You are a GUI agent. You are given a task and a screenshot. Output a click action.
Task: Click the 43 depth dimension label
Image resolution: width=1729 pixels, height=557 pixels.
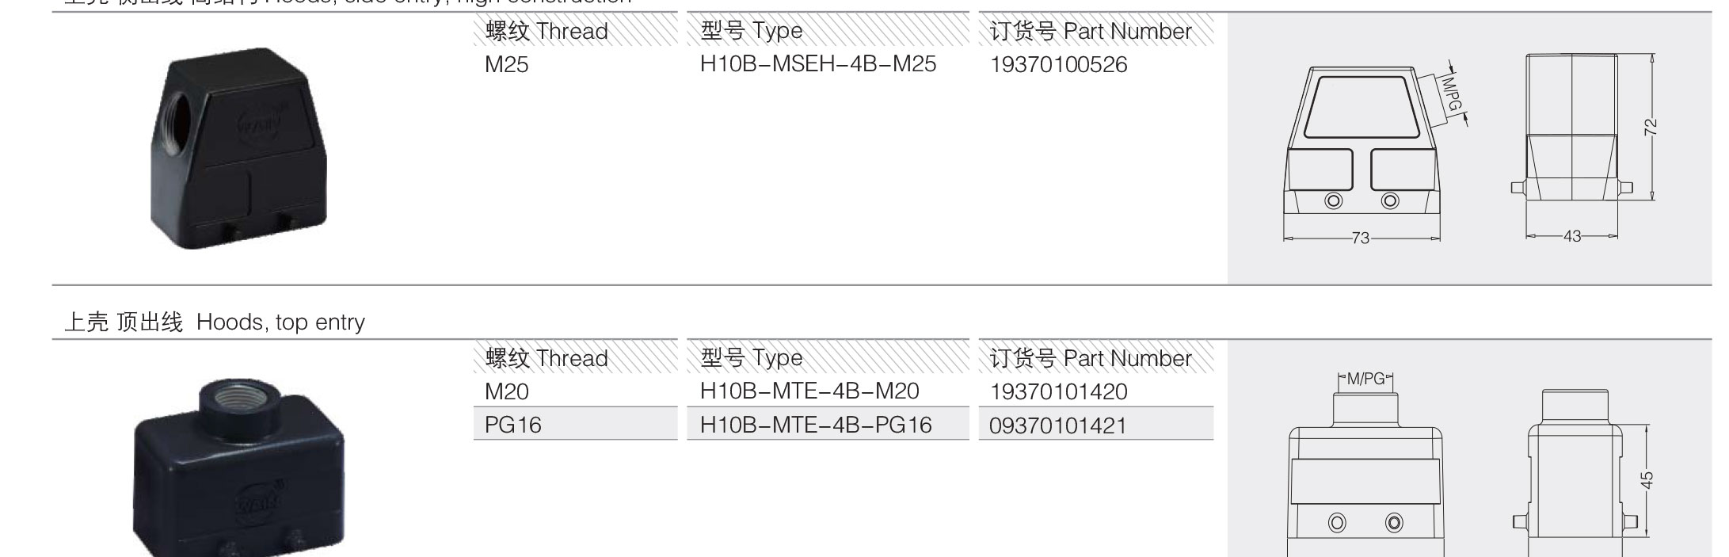(1572, 236)
